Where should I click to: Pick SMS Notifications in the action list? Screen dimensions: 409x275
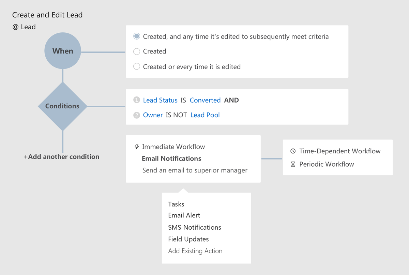195,227
